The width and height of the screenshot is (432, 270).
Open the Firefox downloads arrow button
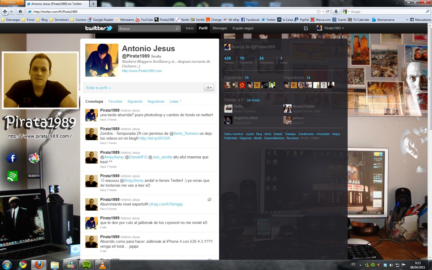coord(336,12)
